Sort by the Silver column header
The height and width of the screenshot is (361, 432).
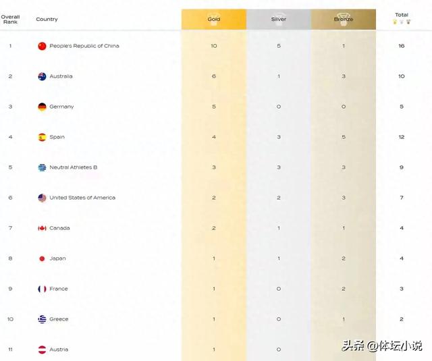279,20
